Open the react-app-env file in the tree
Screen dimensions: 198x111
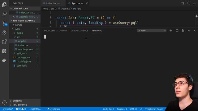click(25, 49)
